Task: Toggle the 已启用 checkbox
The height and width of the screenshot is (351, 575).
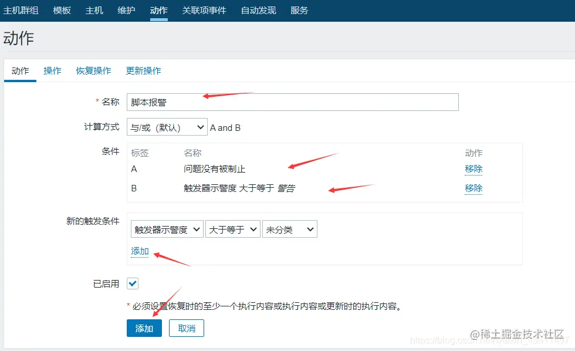Action: click(x=132, y=283)
